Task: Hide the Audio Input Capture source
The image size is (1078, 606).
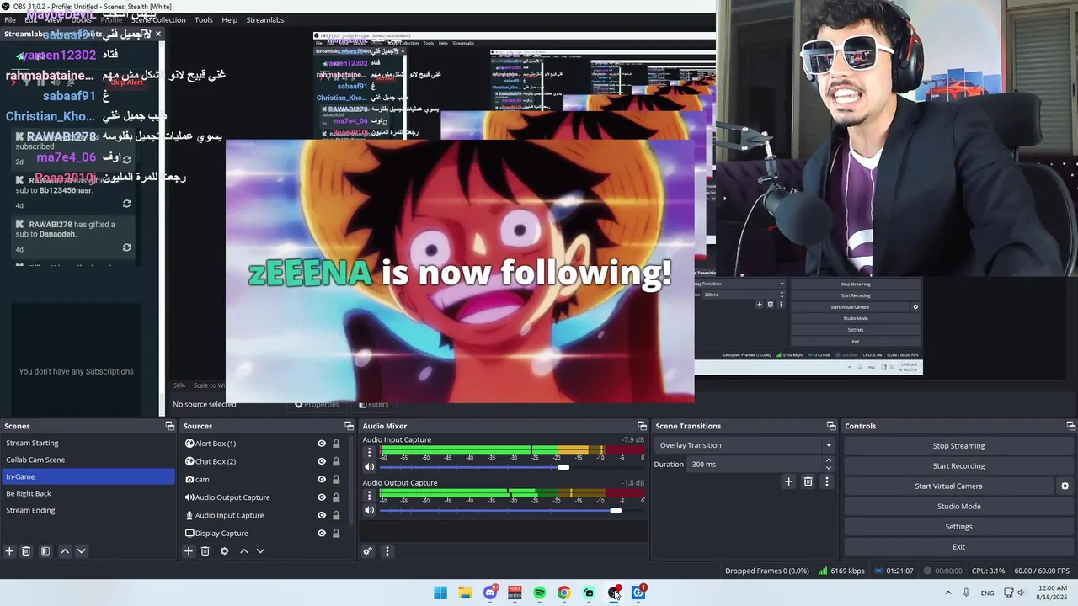Action: point(321,515)
